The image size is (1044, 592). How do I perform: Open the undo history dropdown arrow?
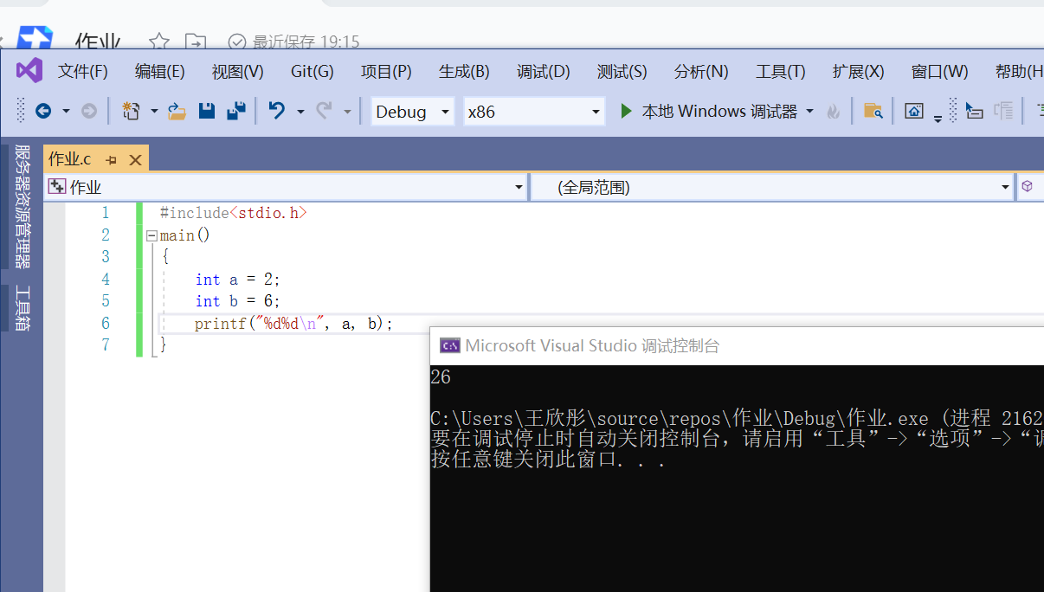coord(300,112)
